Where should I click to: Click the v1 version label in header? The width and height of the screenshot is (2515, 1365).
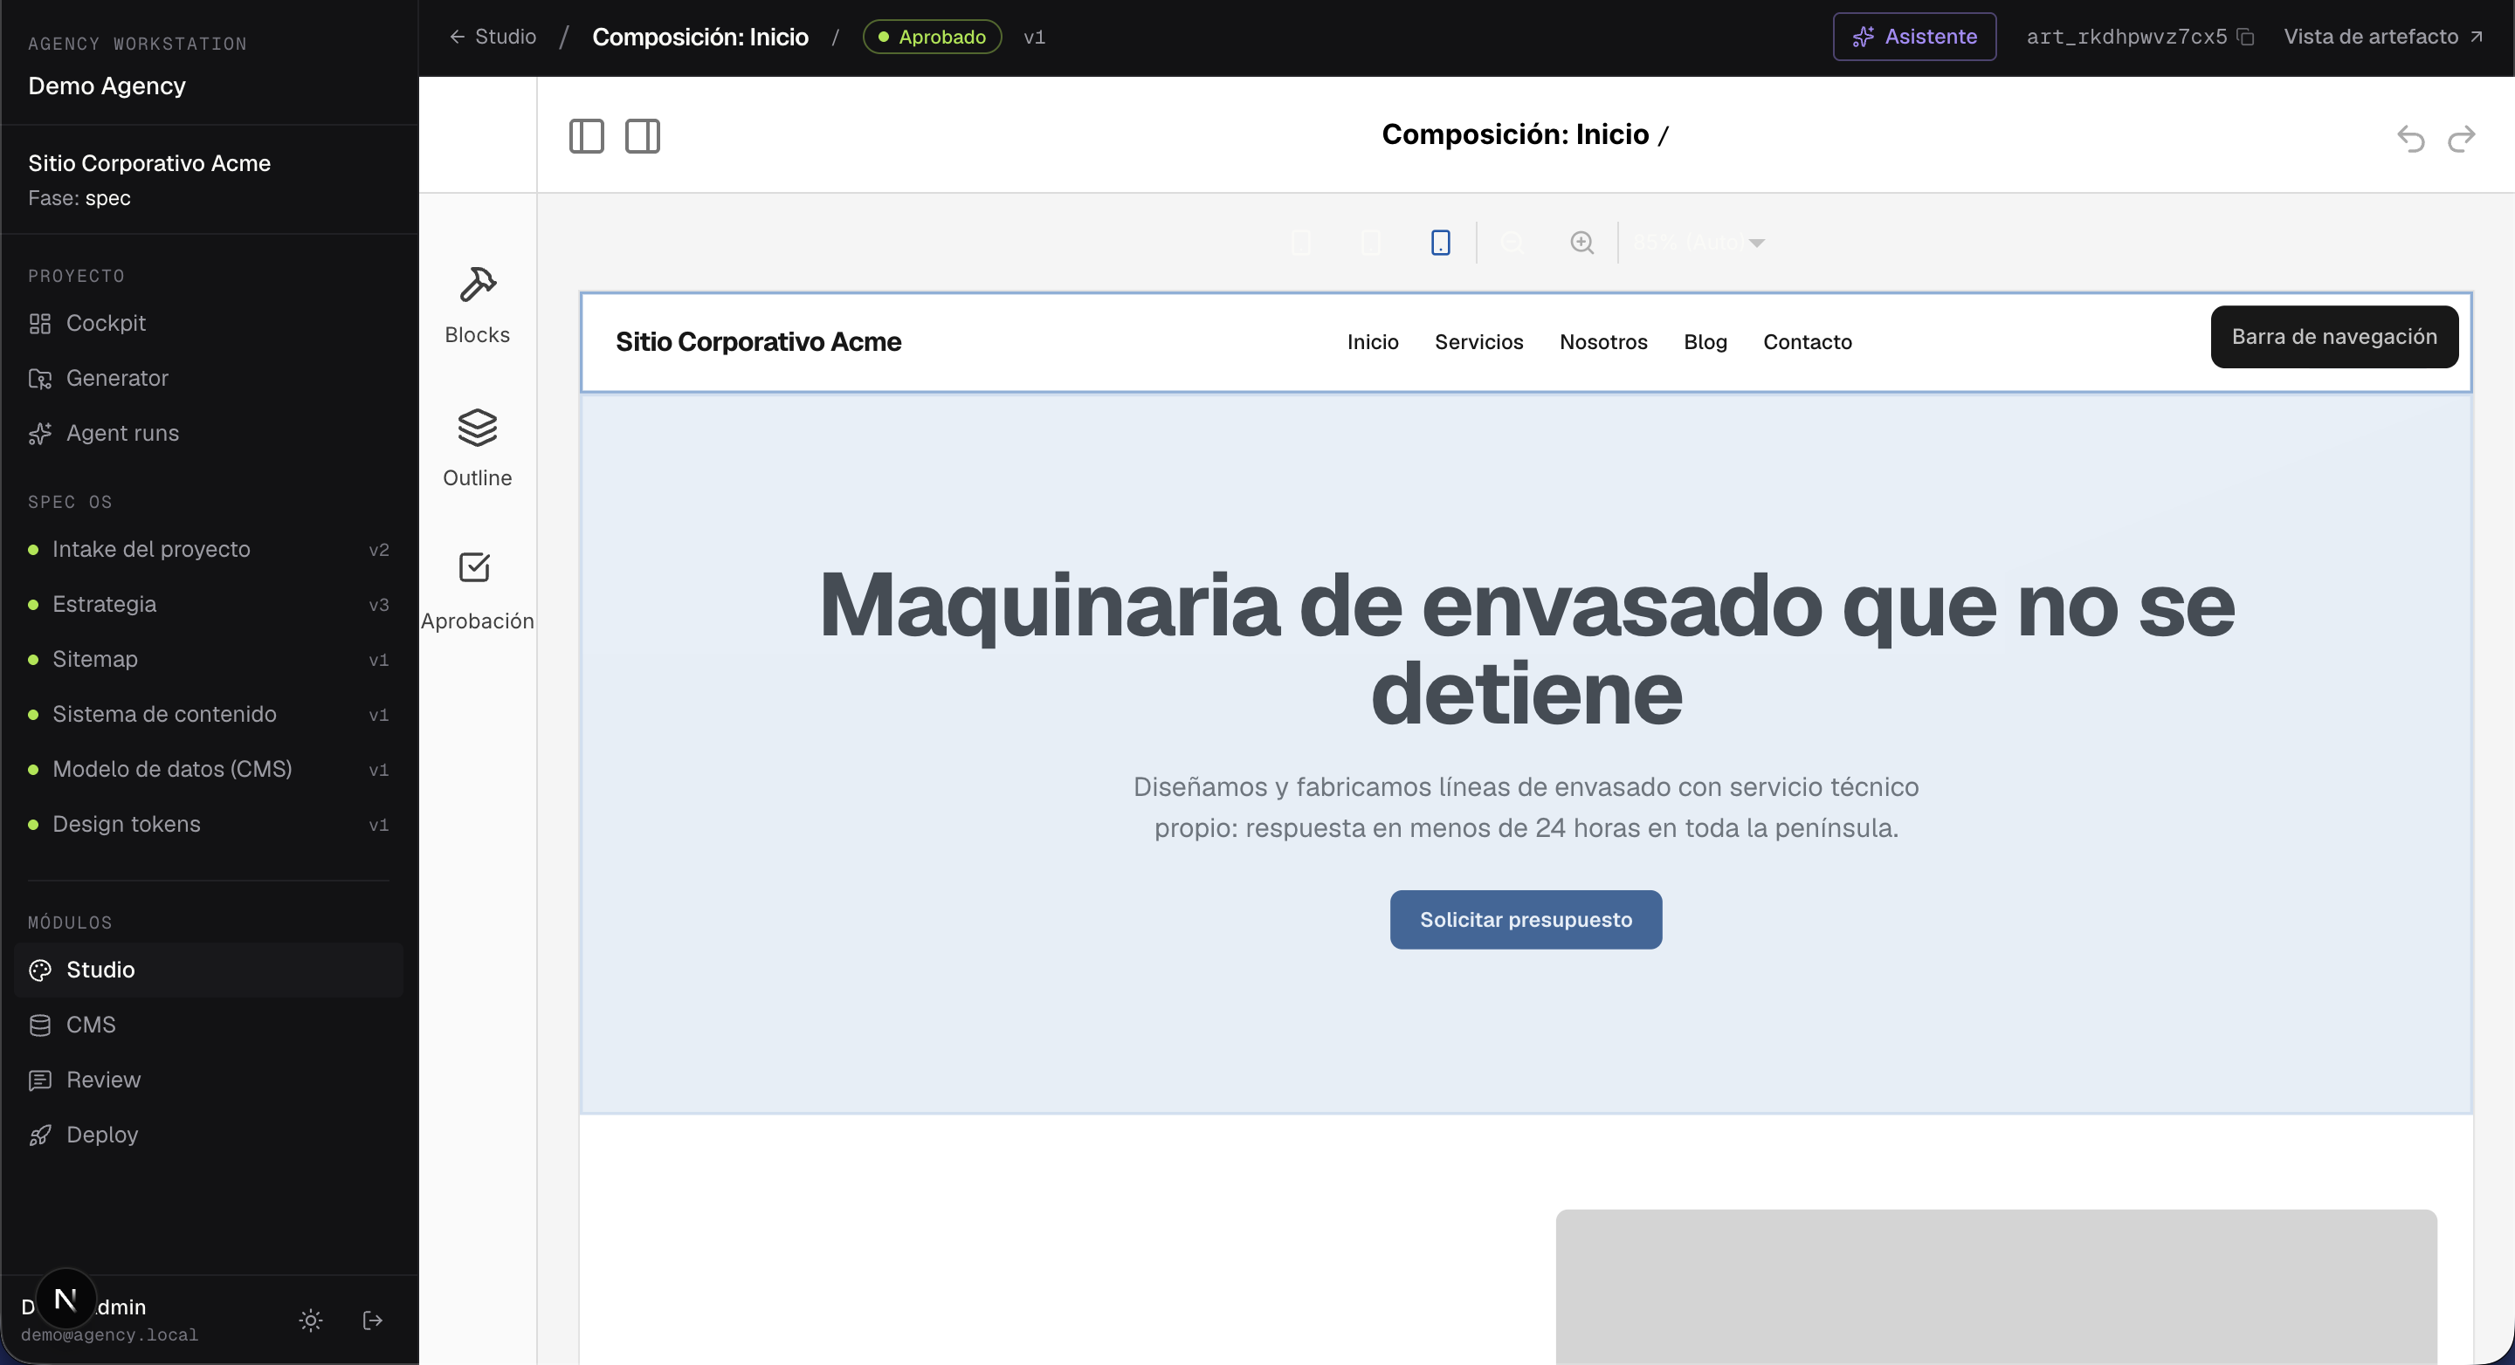pos(1034,37)
